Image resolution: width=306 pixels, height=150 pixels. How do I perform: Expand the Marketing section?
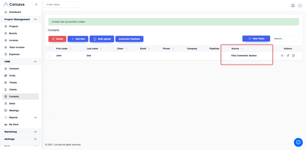pyautogui.click(x=21, y=132)
